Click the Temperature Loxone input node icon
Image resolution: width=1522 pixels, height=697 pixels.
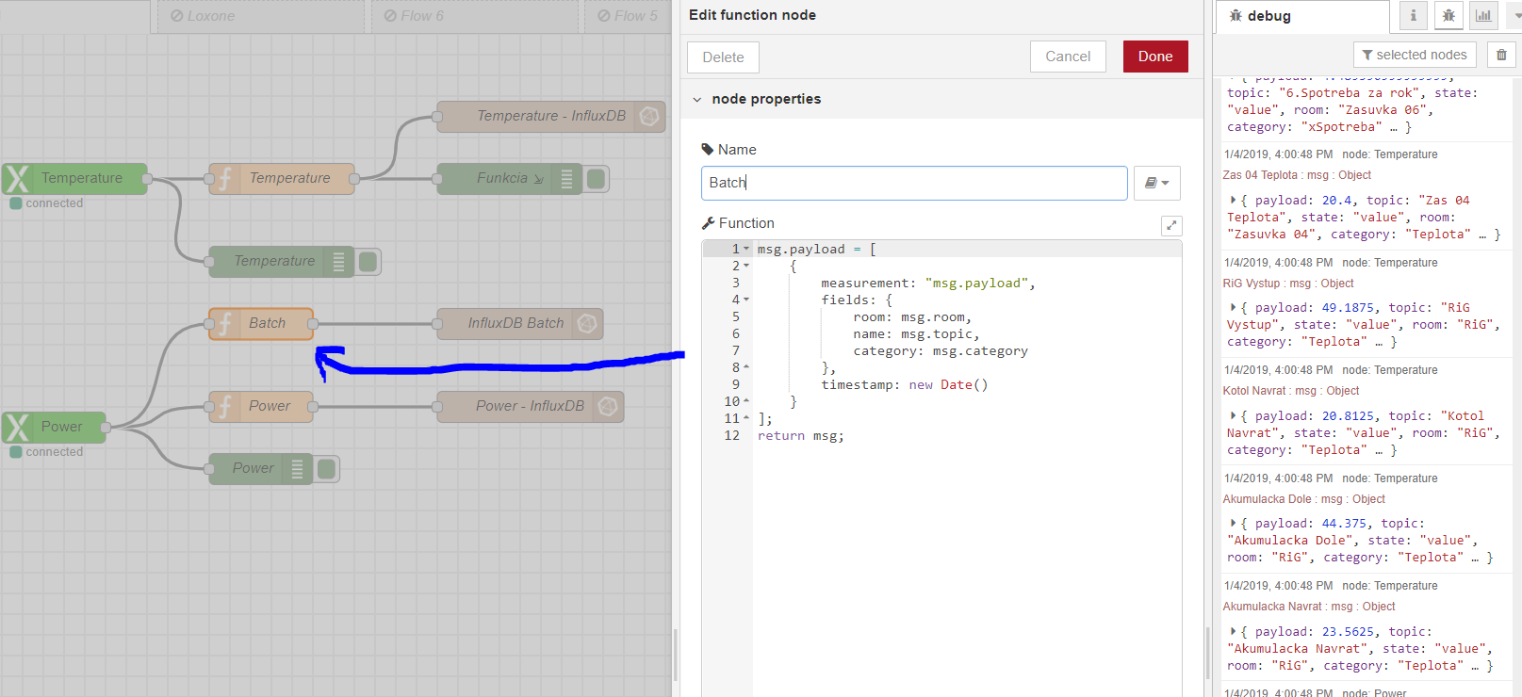(17, 178)
